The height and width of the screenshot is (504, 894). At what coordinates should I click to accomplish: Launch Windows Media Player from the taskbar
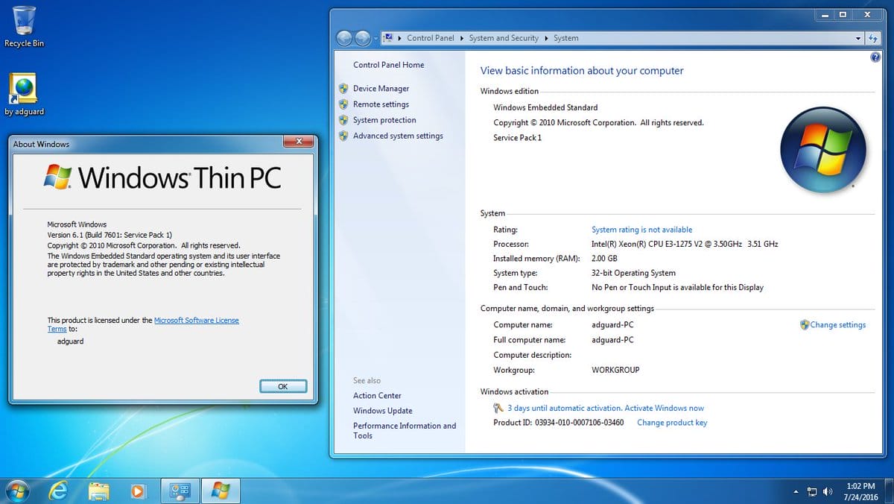click(139, 491)
